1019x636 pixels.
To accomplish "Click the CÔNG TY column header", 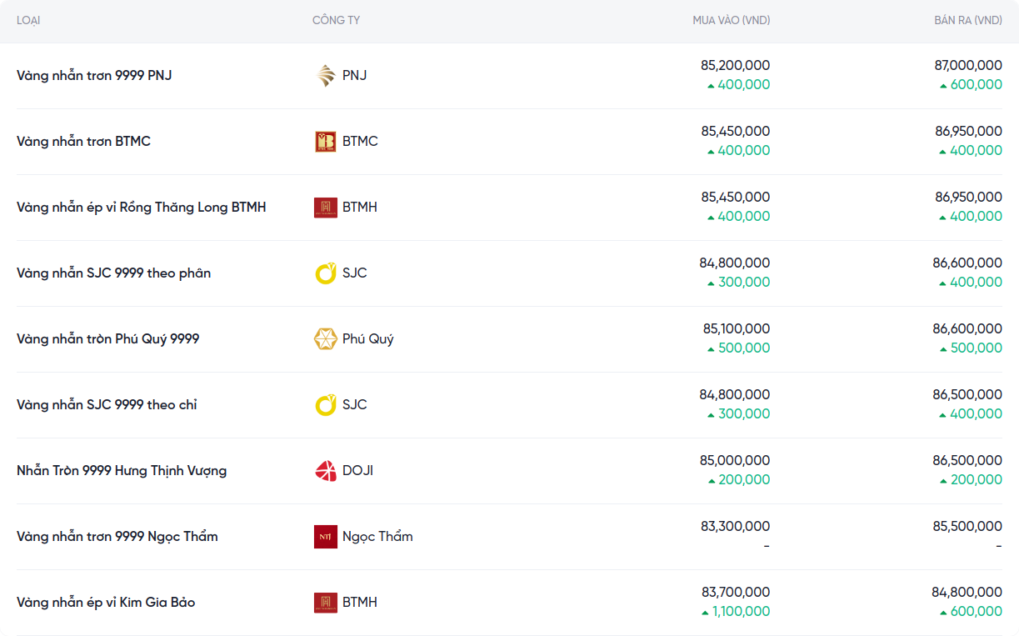I will pyautogui.click(x=336, y=20).
